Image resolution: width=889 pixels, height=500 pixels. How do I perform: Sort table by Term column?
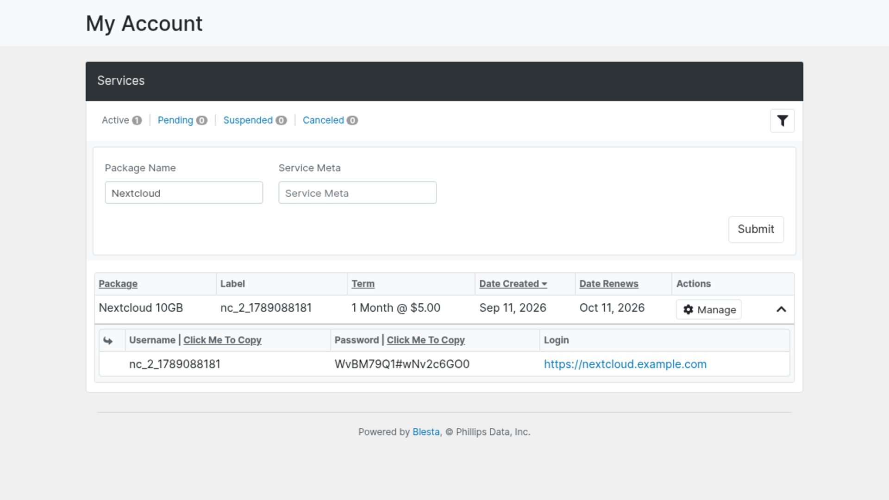pyautogui.click(x=363, y=284)
